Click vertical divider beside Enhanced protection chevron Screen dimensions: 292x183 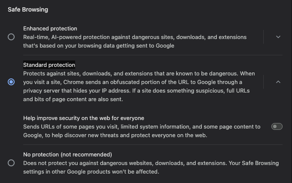point(264,37)
